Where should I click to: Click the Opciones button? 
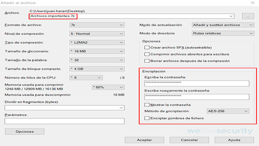(x=24, y=132)
